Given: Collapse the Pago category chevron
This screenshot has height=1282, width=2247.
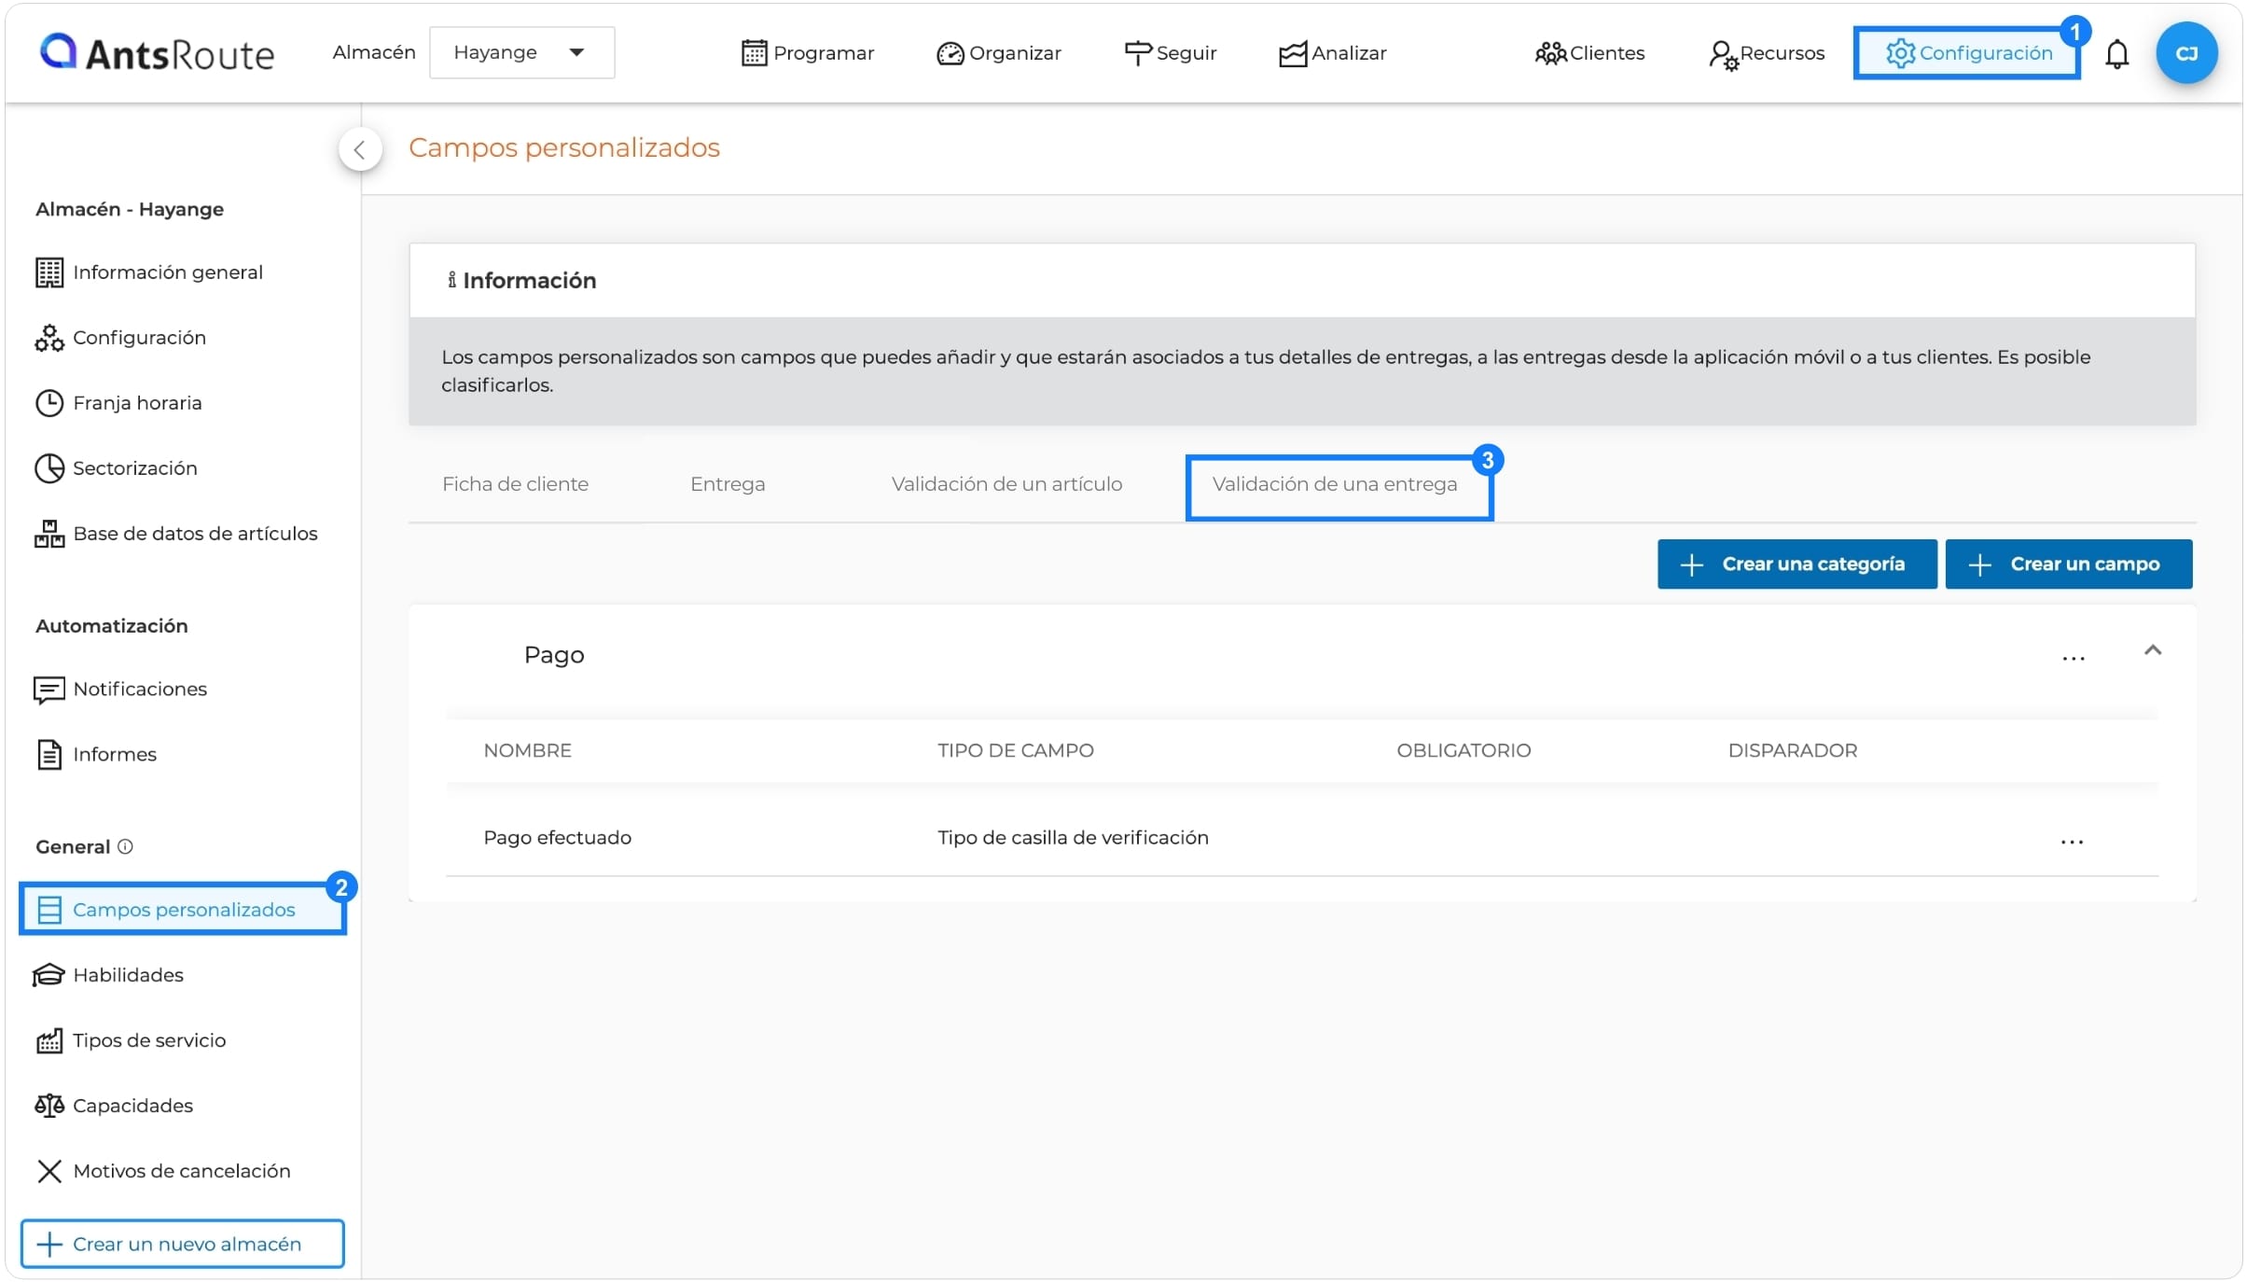Looking at the screenshot, I should point(2152,650).
